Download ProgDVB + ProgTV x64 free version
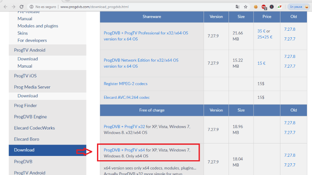The height and width of the screenshot is (175, 312). [124, 150]
